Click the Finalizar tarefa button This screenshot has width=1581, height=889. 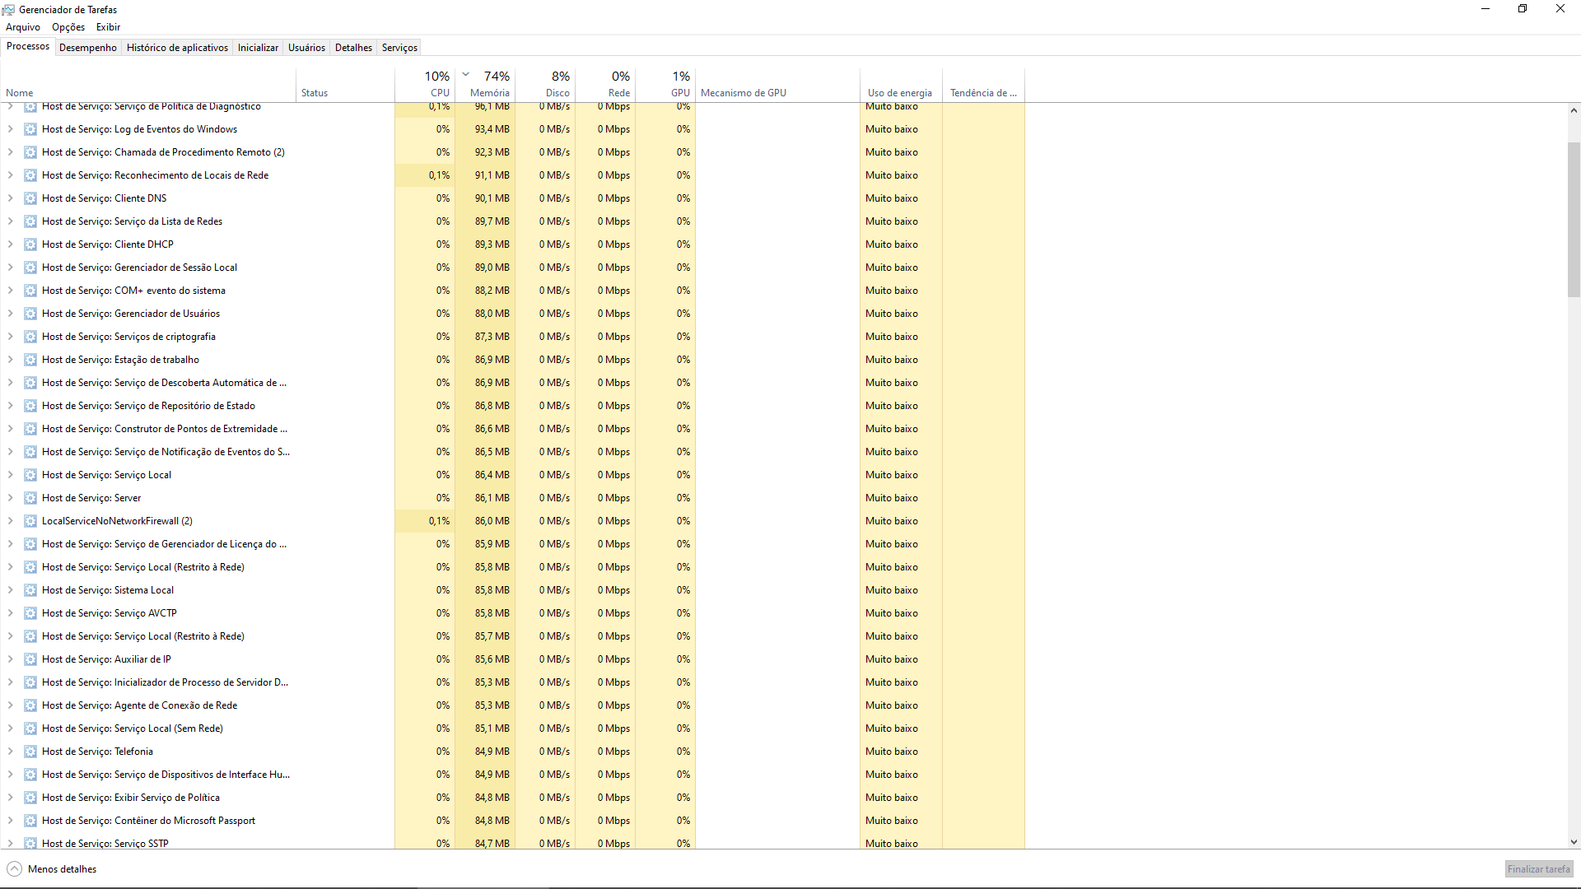click(1538, 869)
